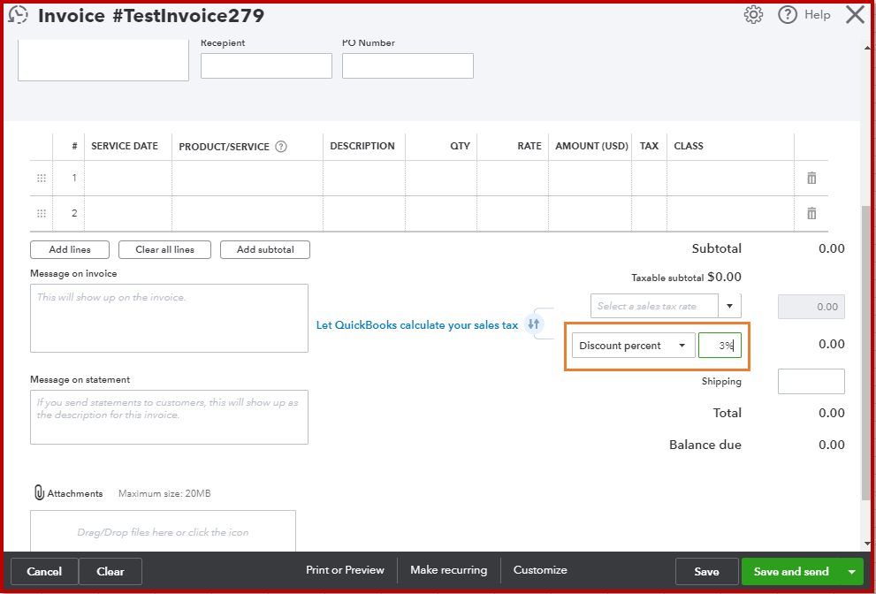Click the Clear button in footer

point(110,572)
